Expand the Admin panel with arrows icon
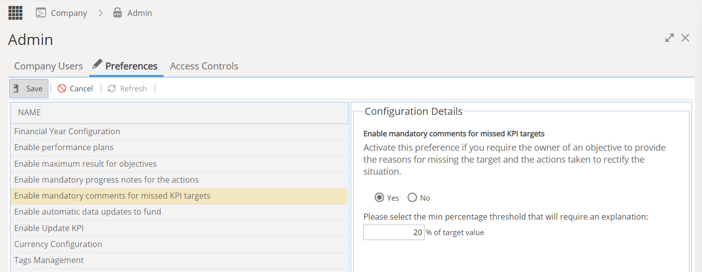This screenshot has height=272, width=702. pos(670,38)
